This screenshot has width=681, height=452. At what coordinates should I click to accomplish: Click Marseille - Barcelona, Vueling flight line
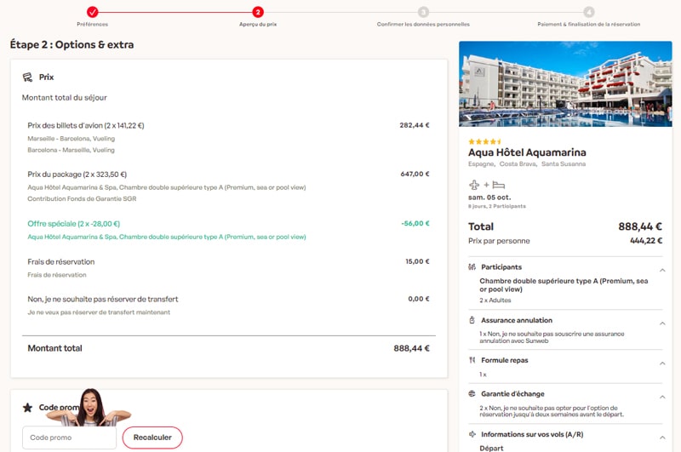72,139
